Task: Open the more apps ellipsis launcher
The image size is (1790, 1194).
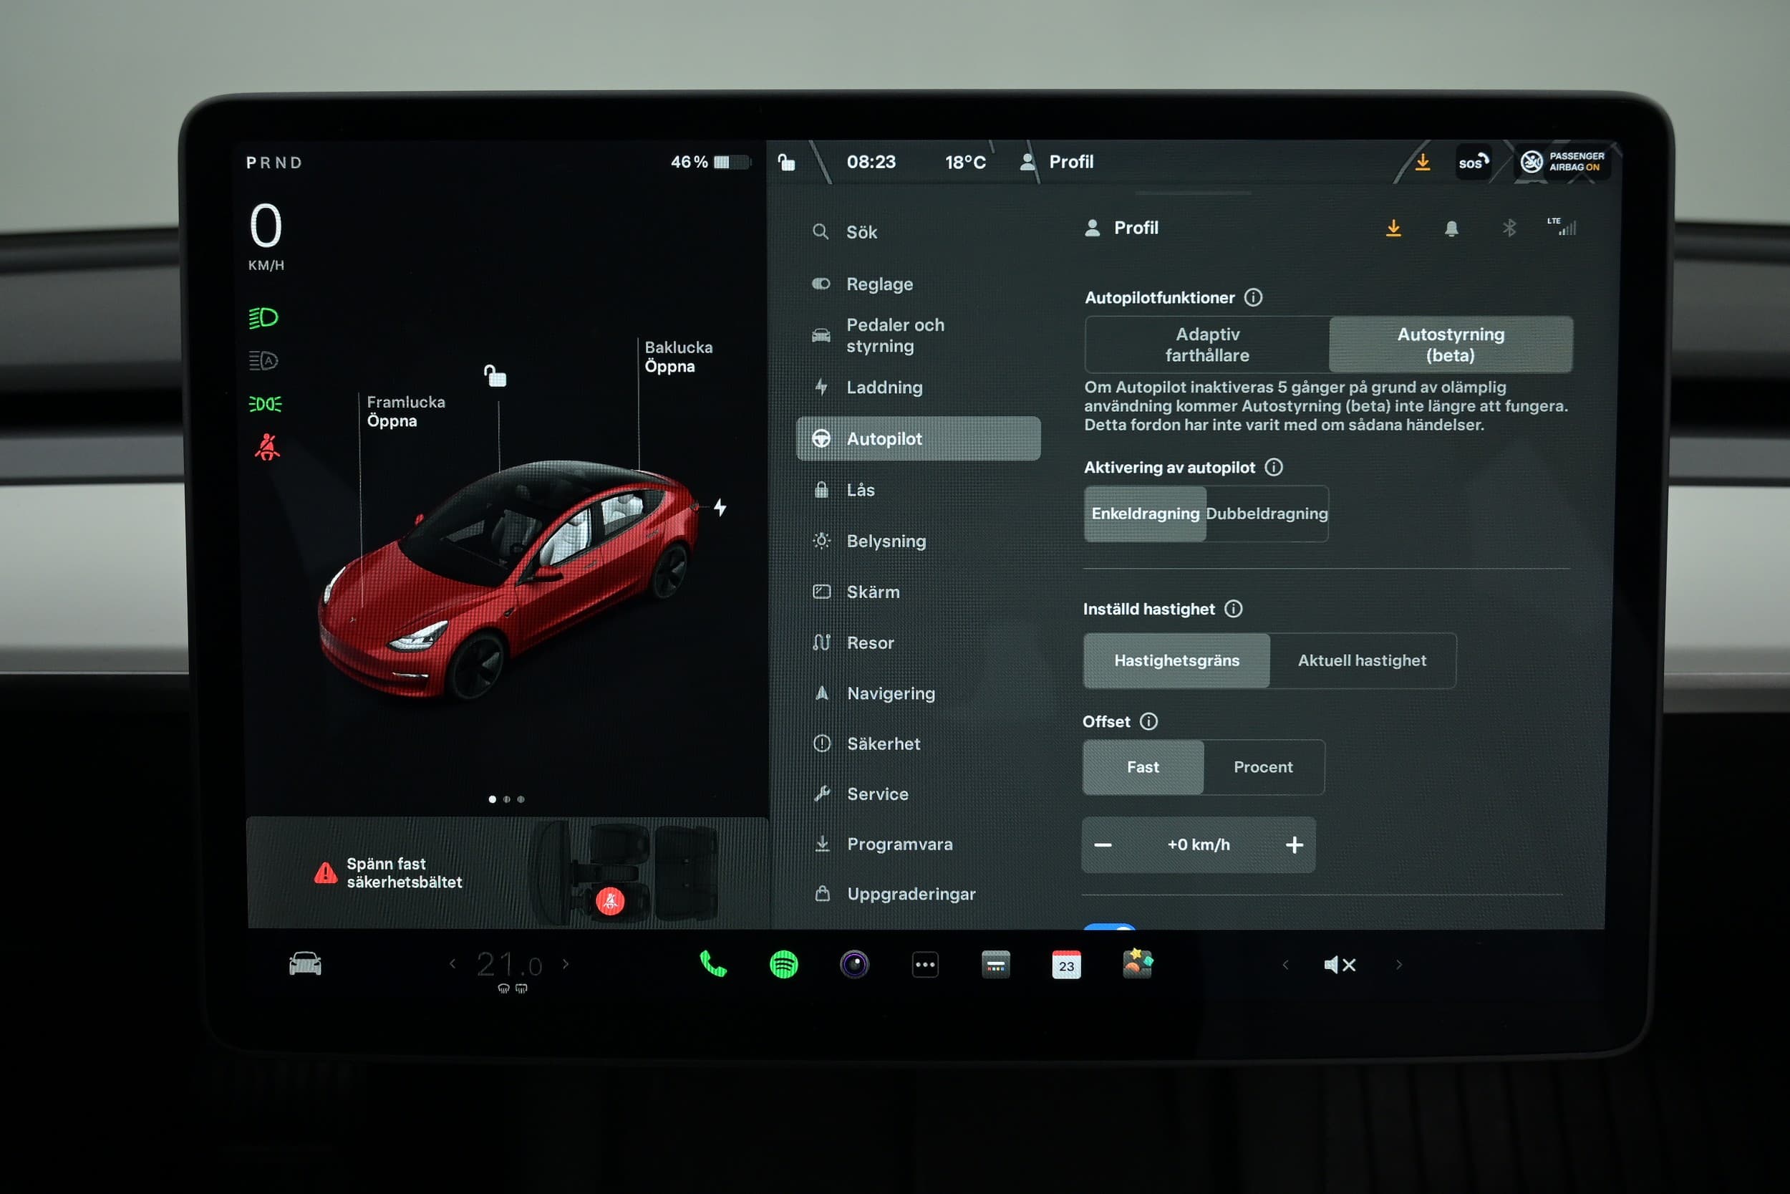Action: (x=924, y=965)
